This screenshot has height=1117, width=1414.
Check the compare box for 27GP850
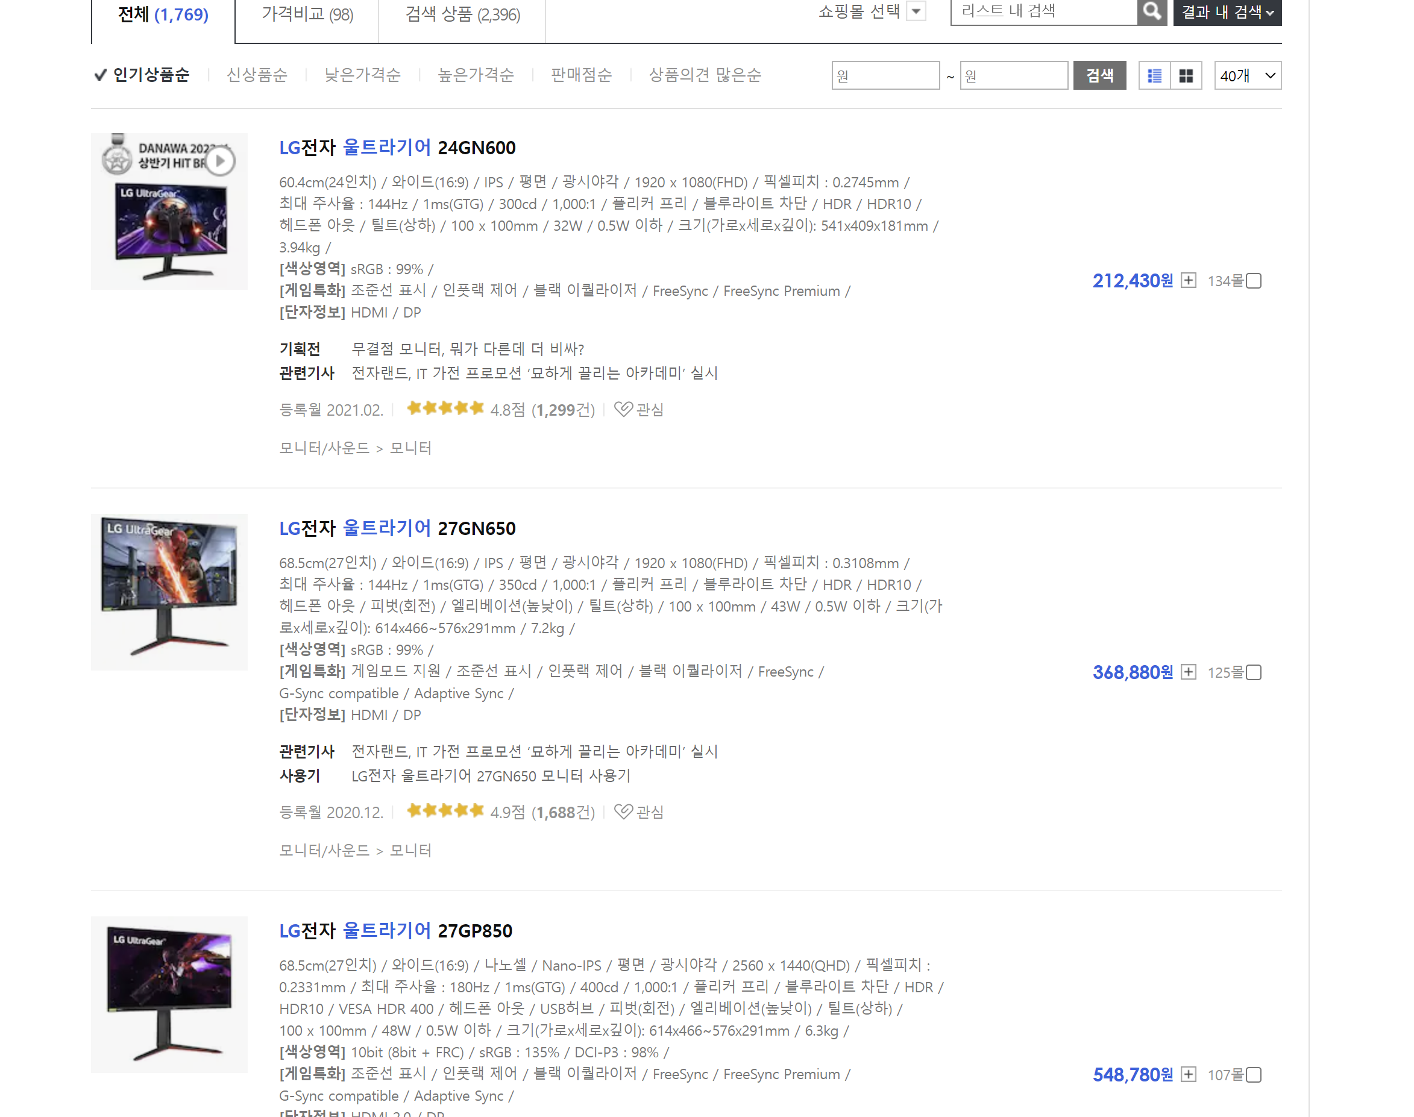click(x=1253, y=1074)
